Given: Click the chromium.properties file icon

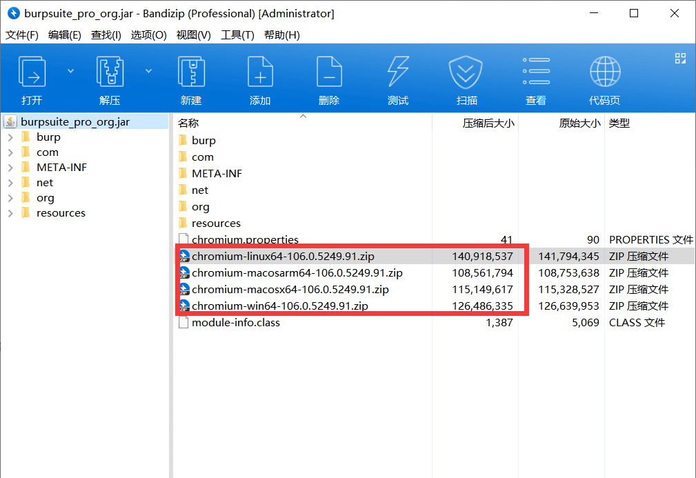Looking at the screenshot, I should pos(183,239).
